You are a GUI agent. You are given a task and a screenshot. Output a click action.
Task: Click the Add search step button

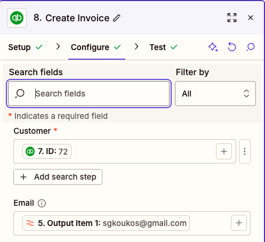[x=58, y=177]
